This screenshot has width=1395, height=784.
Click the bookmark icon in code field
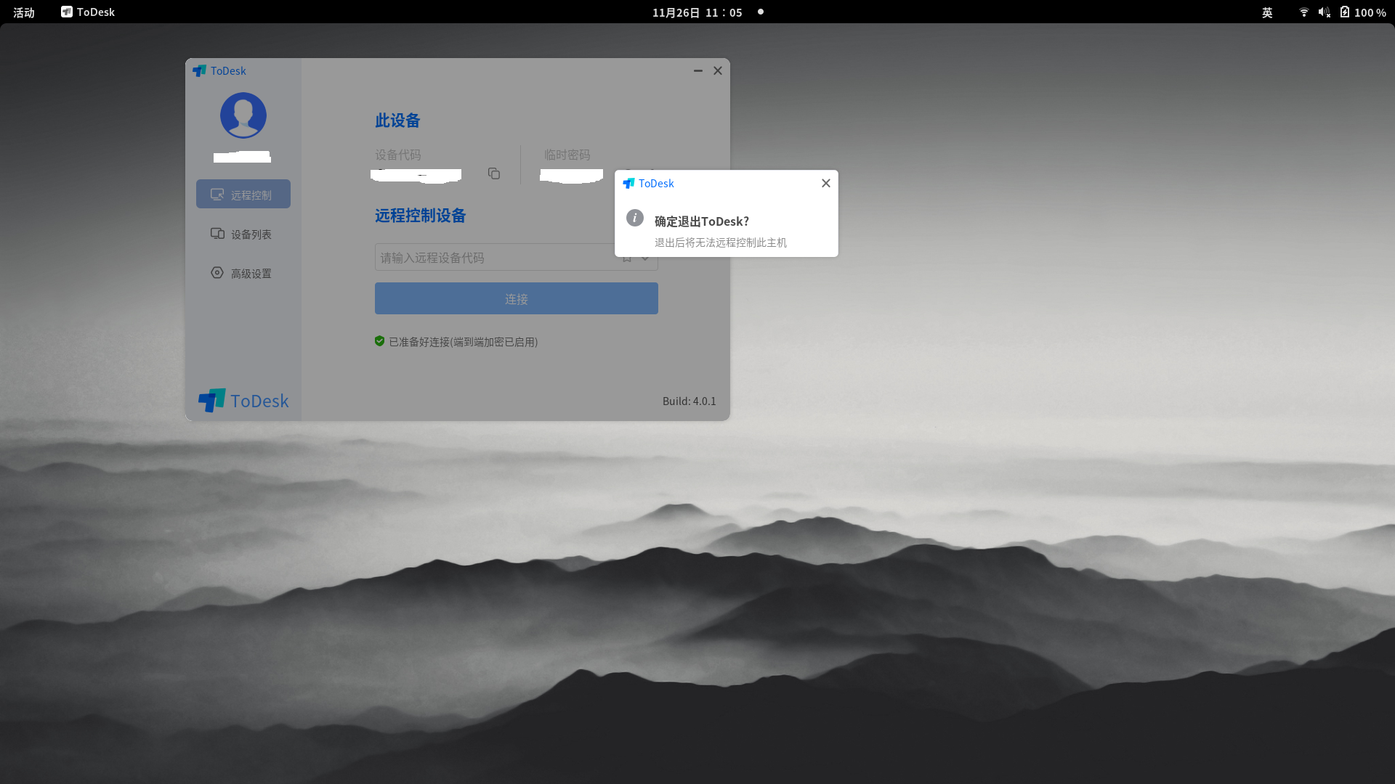pos(627,258)
